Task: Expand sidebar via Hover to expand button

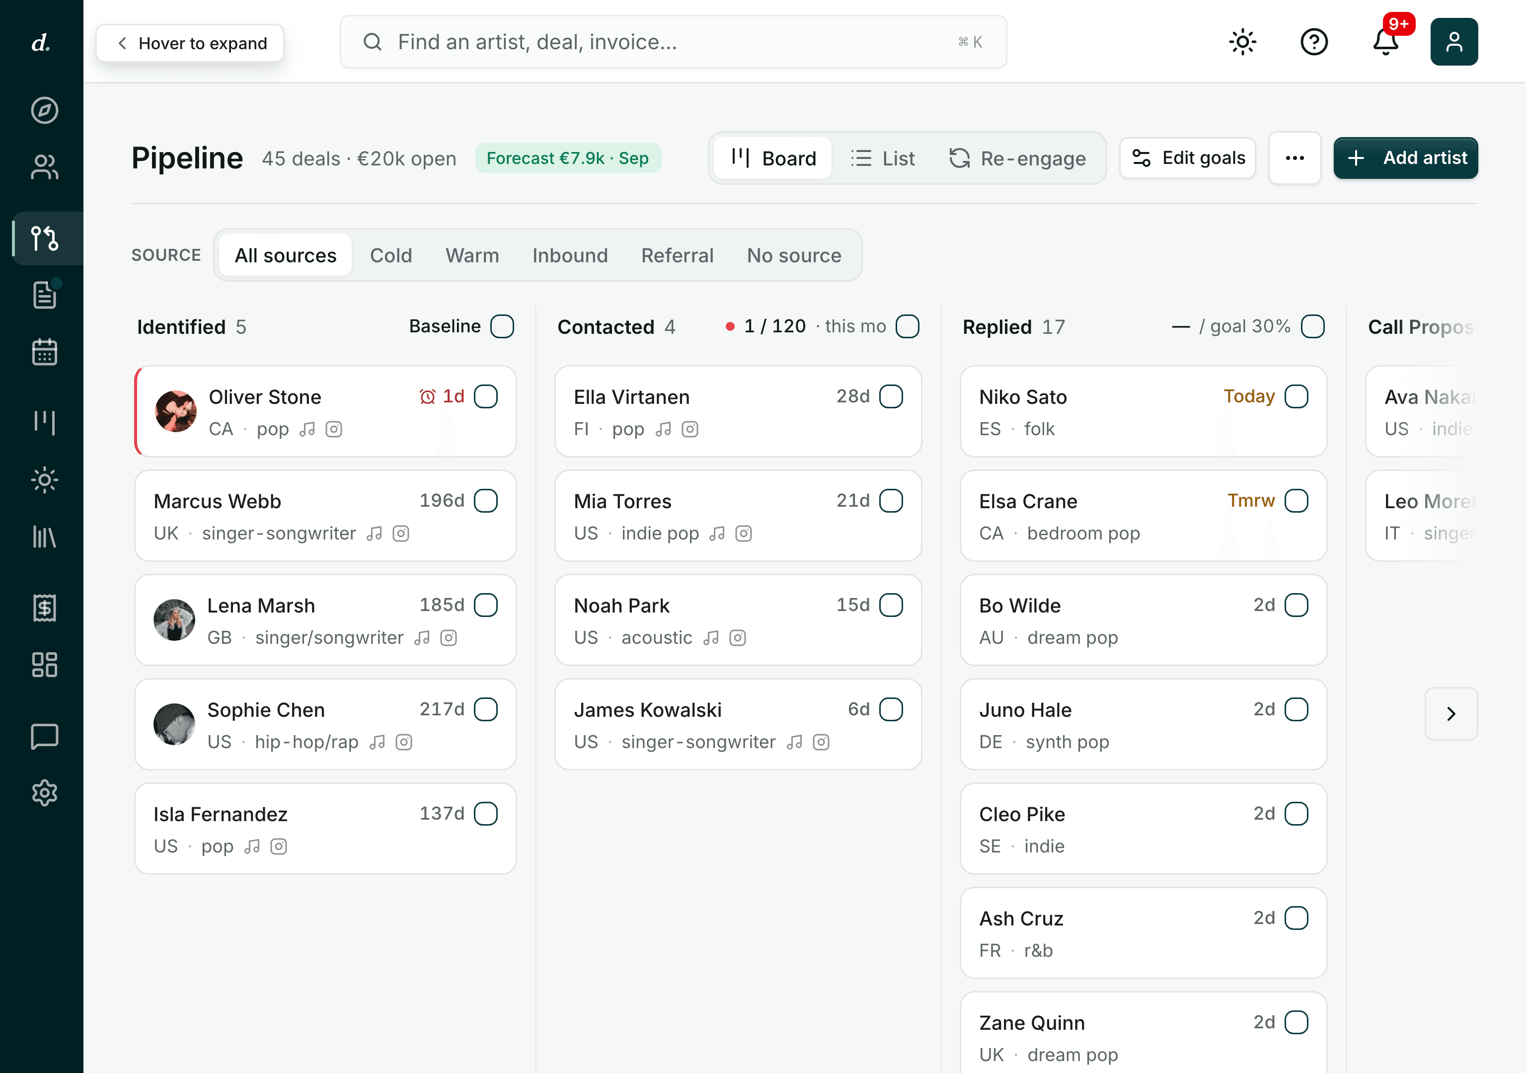Action: pyautogui.click(x=190, y=43)
